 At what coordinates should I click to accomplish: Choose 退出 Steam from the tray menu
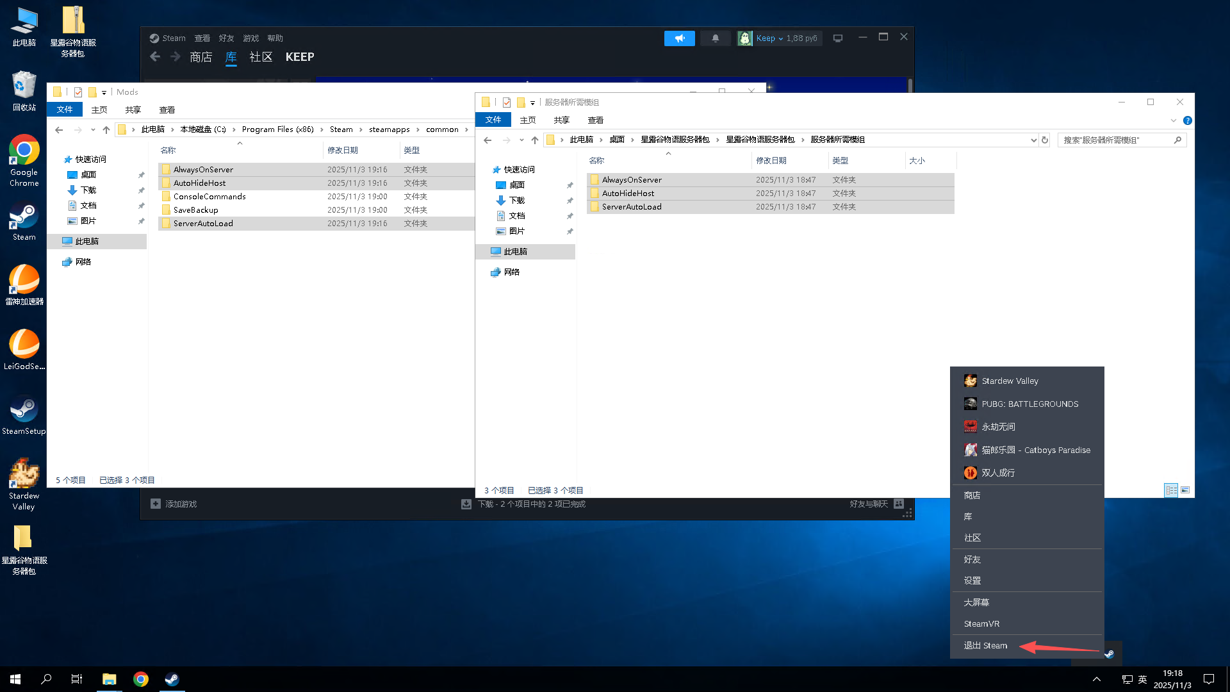(x=985, y=645)
